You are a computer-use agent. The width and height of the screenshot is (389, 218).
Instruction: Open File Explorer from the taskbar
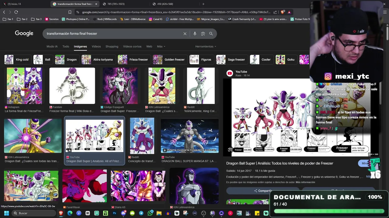(159, 213)
